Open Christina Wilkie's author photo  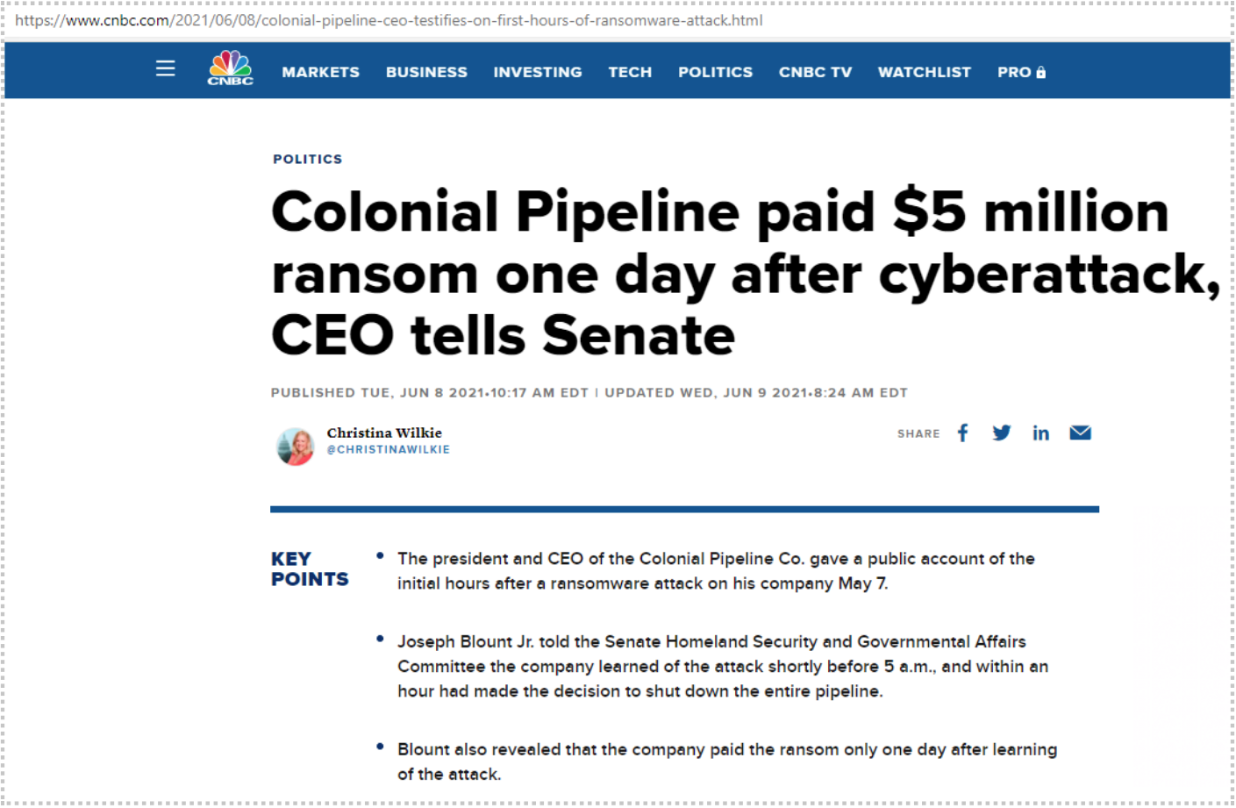(295, 447)
